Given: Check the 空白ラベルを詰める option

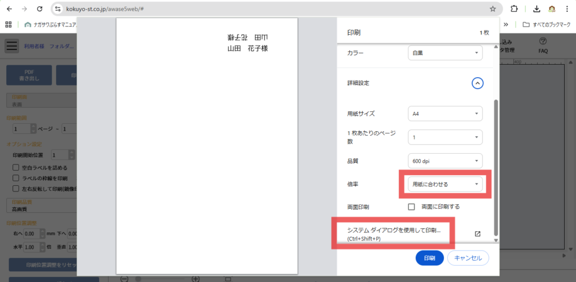Looking at the screenshot, I should 16,167.
